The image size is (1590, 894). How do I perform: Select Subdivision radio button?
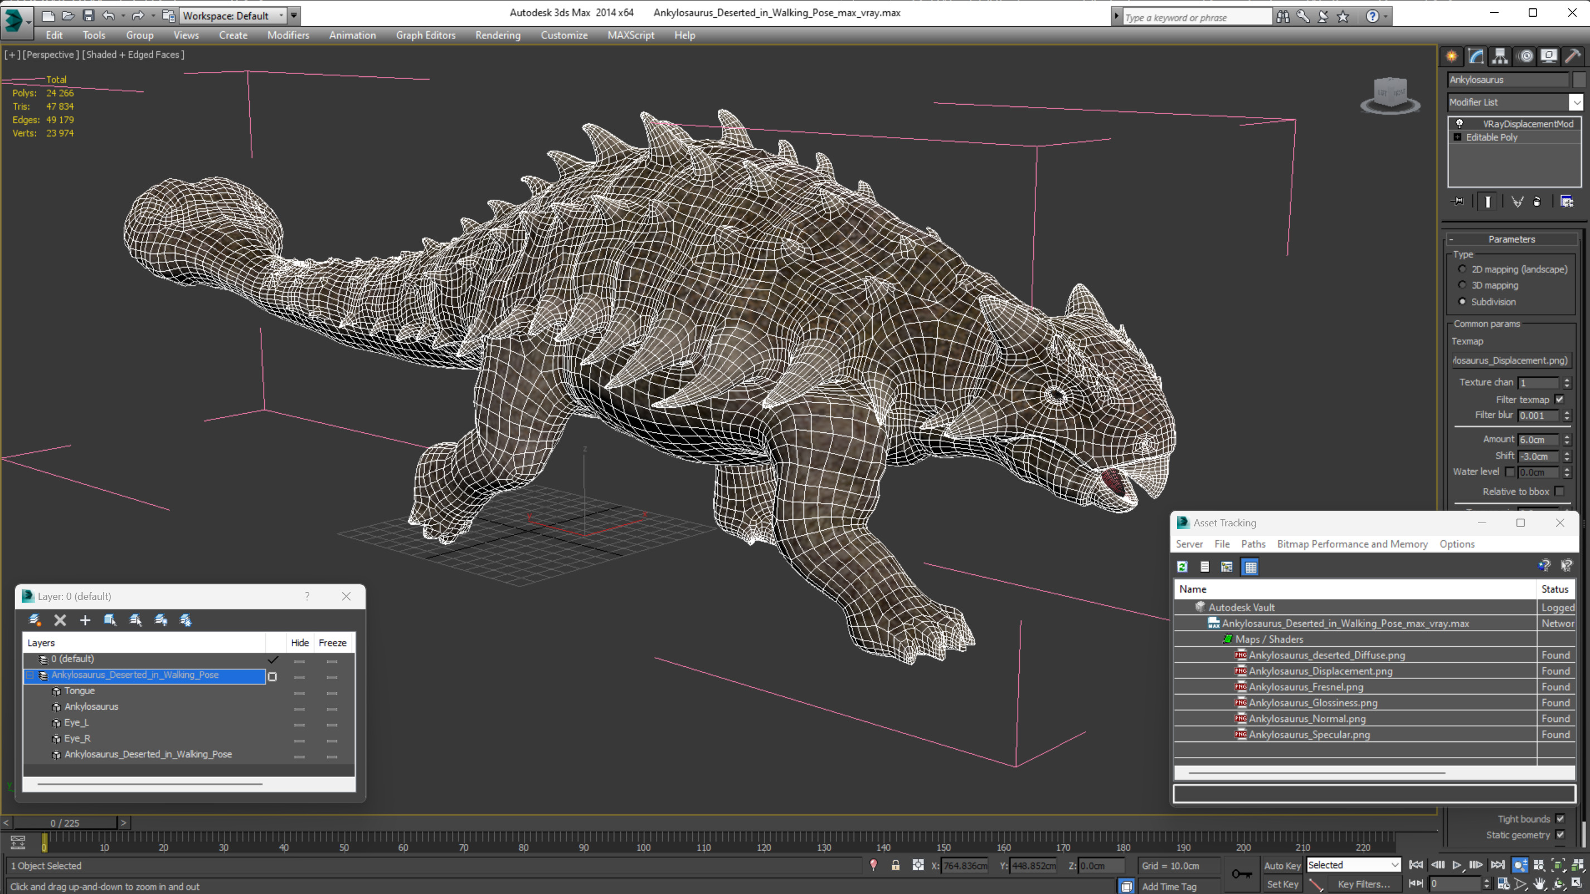point(1462,302)
